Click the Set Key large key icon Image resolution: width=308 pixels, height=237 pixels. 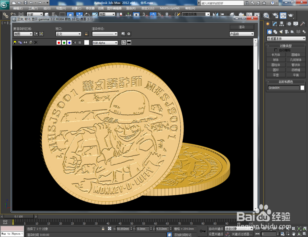203,231
